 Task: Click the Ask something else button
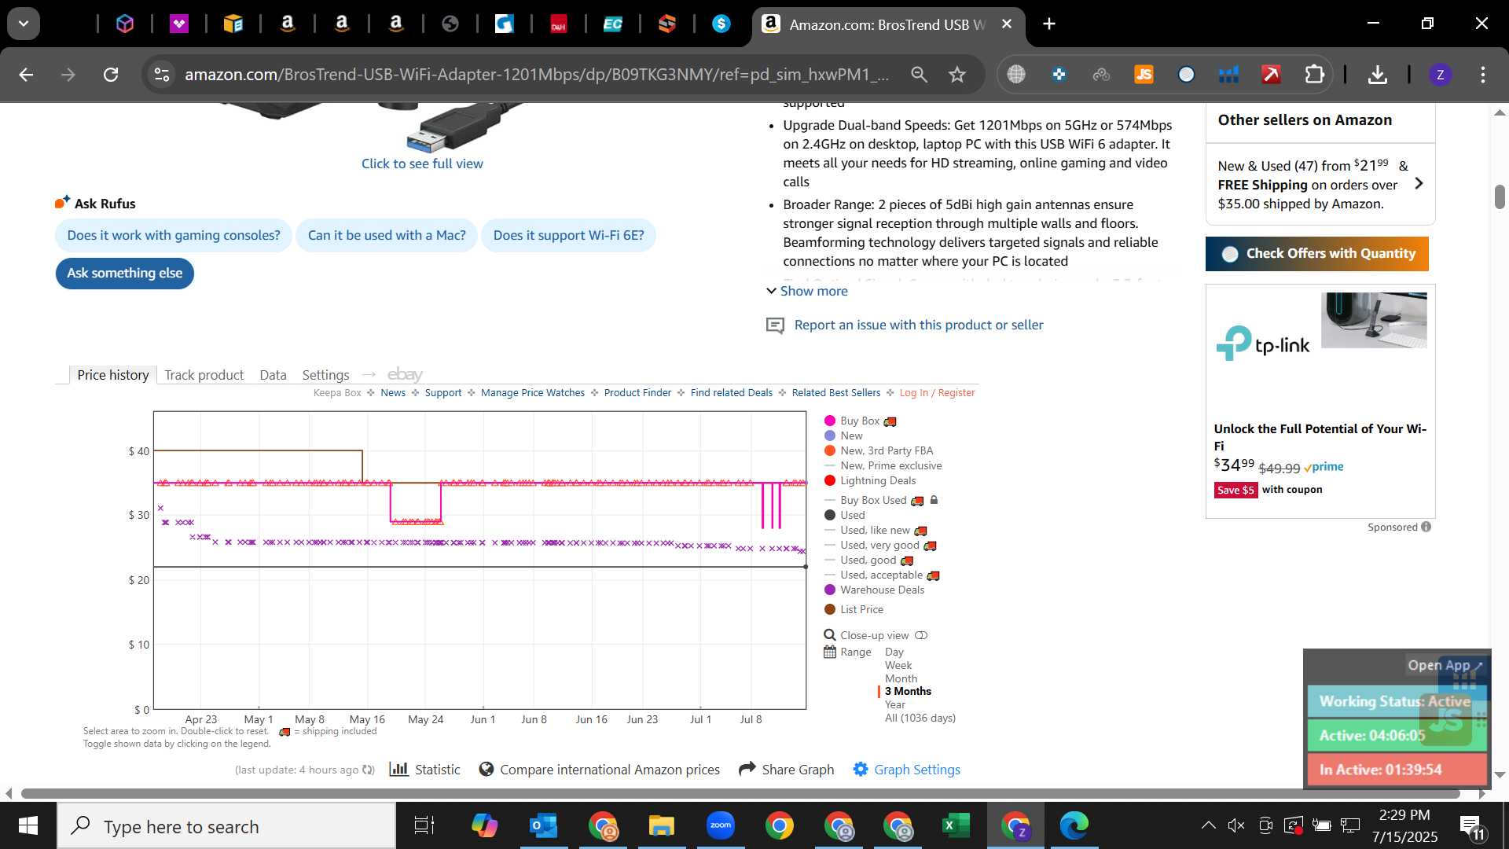coord(124,273)
